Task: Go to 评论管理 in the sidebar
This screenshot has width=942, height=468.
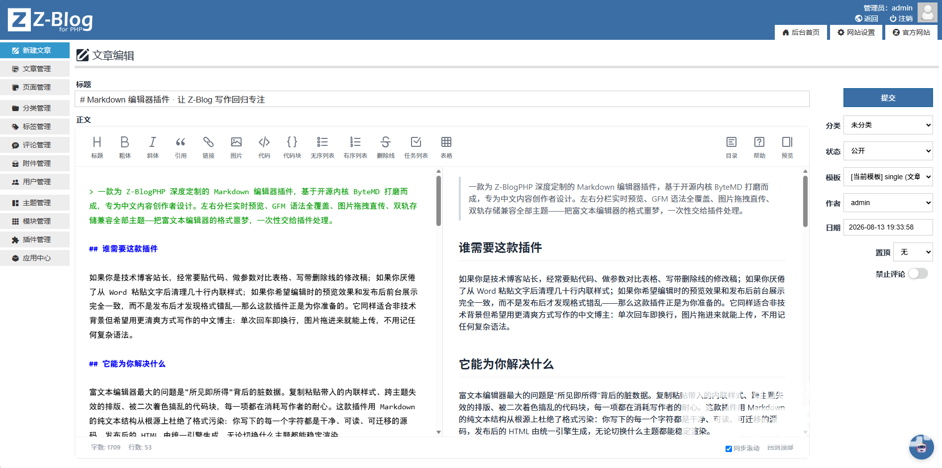Action: 35,145
